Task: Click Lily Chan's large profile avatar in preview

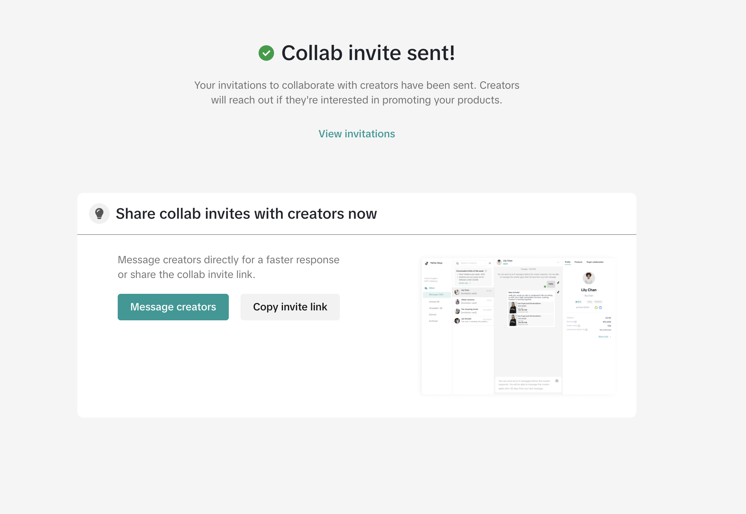Action: click(x=589, y=278)
